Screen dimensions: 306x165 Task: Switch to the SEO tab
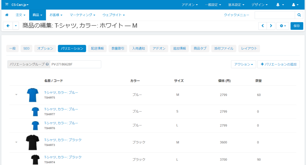(x=26, y=48)
